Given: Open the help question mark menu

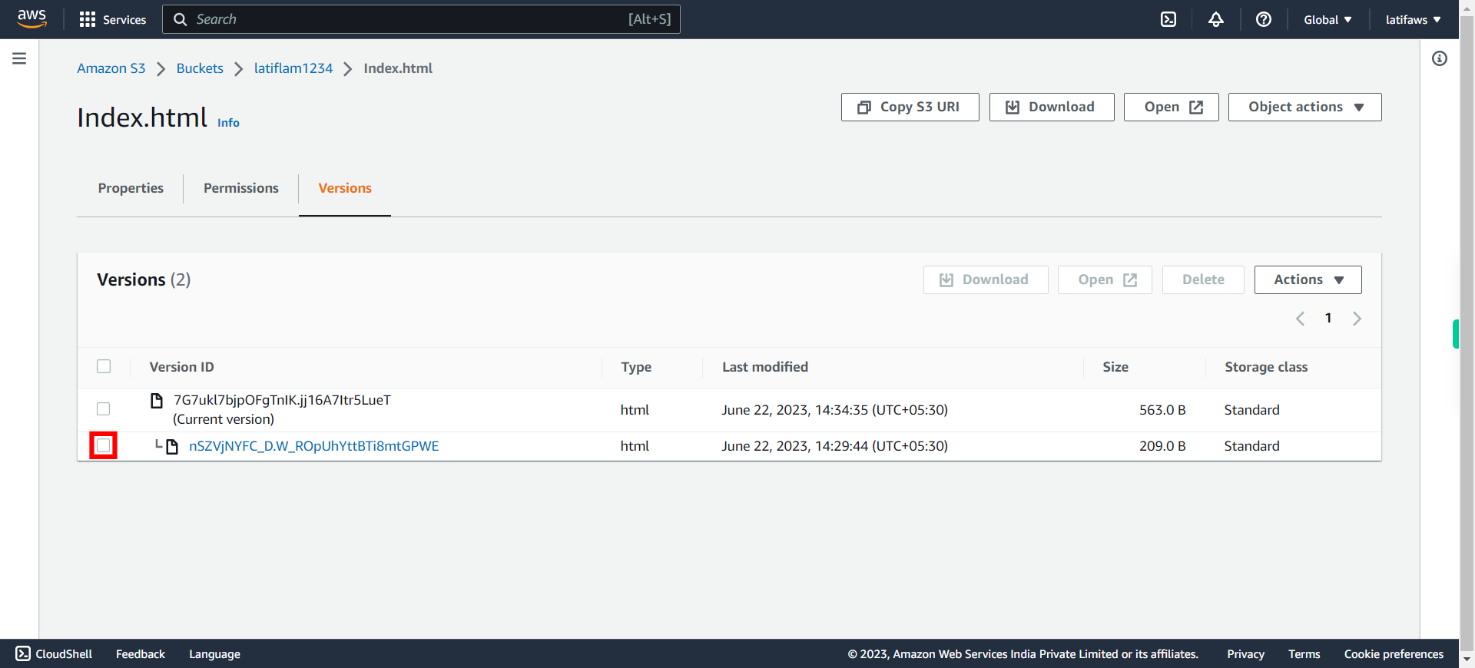Looking at the screenshot, I should point(1264,19).
